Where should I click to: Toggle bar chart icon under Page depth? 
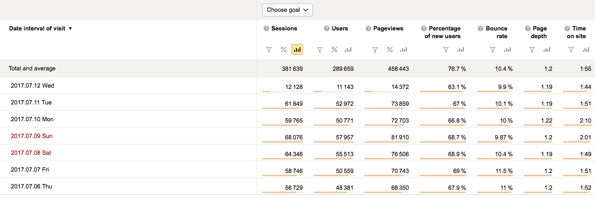(x=547, y=50)
